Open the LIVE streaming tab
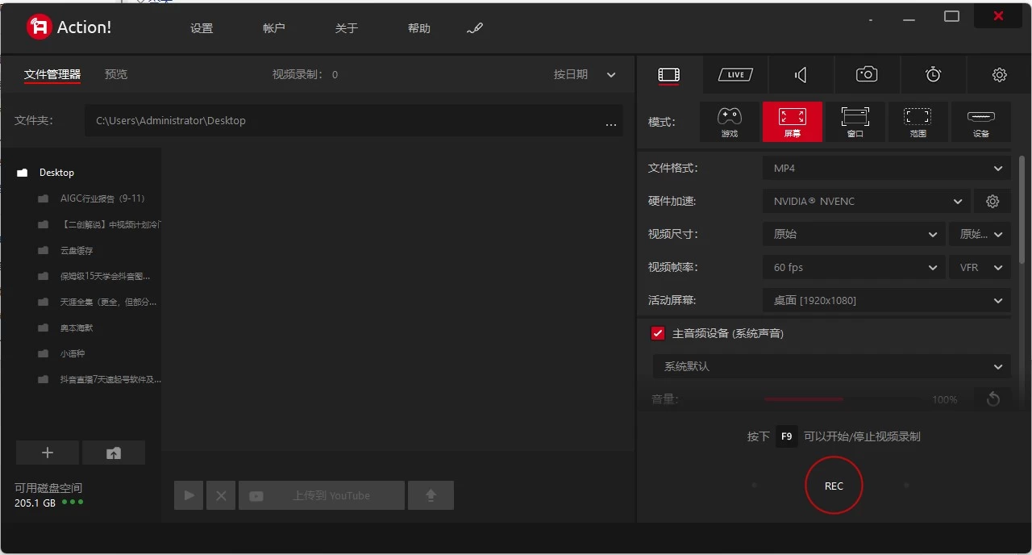 tap(734, 74)
